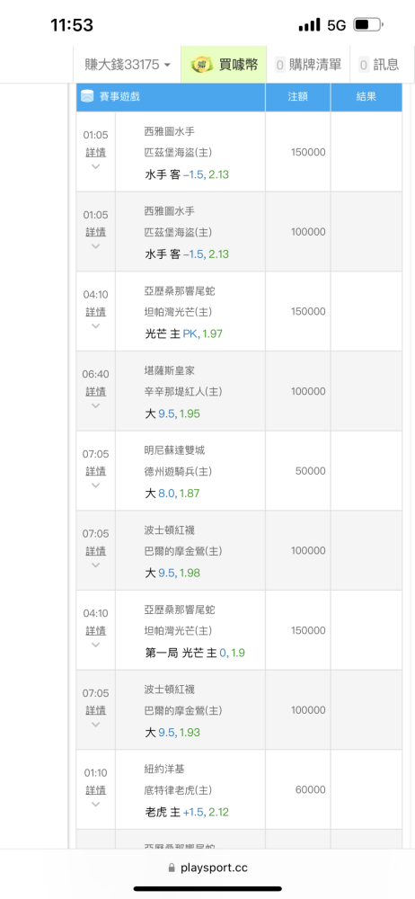The width and height of the screenshot is (415, 899).
Task: Tap the 買噱幣 coin icon
Action: [202, 65]
